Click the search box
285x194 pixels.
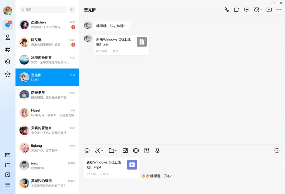click(x=43, y=10)
